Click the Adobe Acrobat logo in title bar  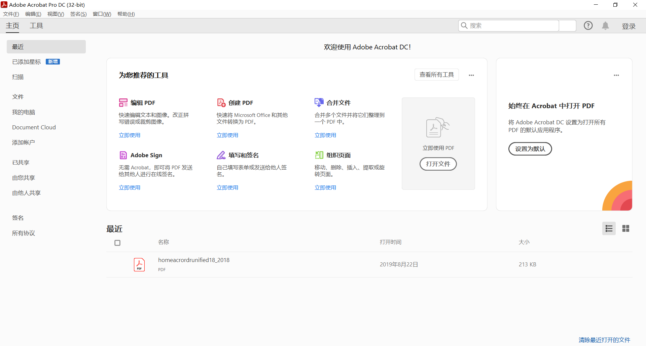pyautogui.click(x=4, y=5)
